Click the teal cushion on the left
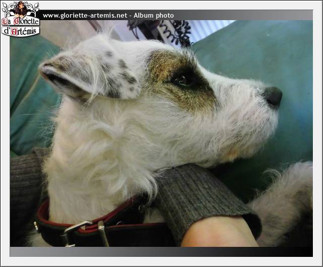323x267 pixels. coord(30,96)
